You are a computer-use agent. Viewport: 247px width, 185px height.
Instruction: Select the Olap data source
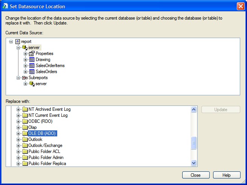coord(32,127)
